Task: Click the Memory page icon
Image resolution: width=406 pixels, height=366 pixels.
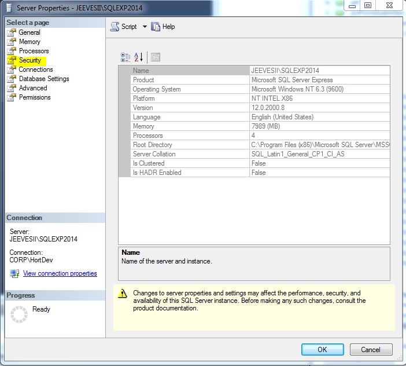Action: point(12,42)
